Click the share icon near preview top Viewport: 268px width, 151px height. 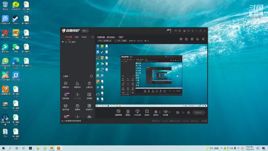coord(203,39)
